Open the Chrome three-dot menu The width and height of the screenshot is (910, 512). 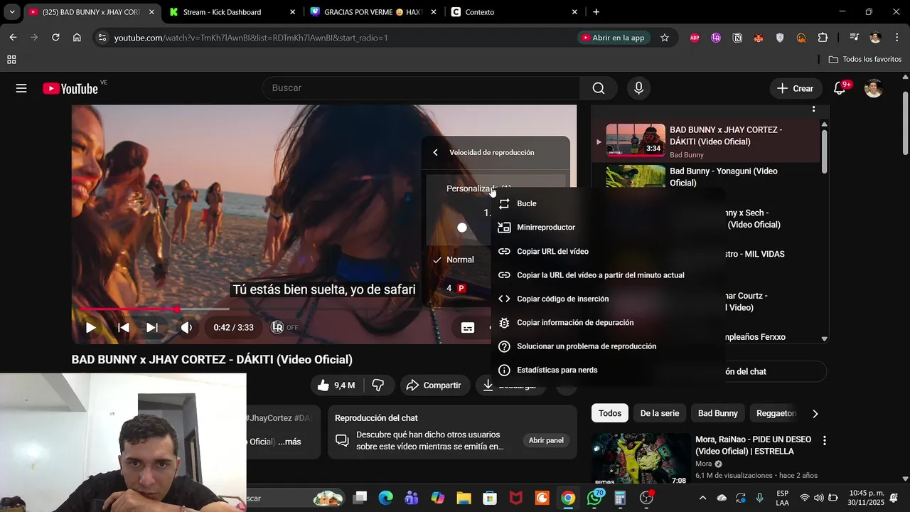click(x=896, y=38)
